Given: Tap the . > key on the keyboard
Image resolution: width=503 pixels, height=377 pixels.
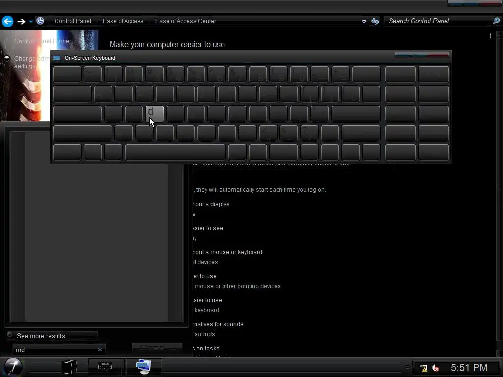Looking at the screenshot, I should pyautogui.click(x=289, y=133).
